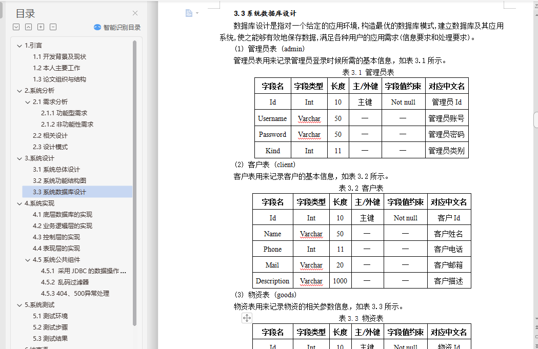
Task: Click the 客户邮箱 cell
Action: click(448, 265)
